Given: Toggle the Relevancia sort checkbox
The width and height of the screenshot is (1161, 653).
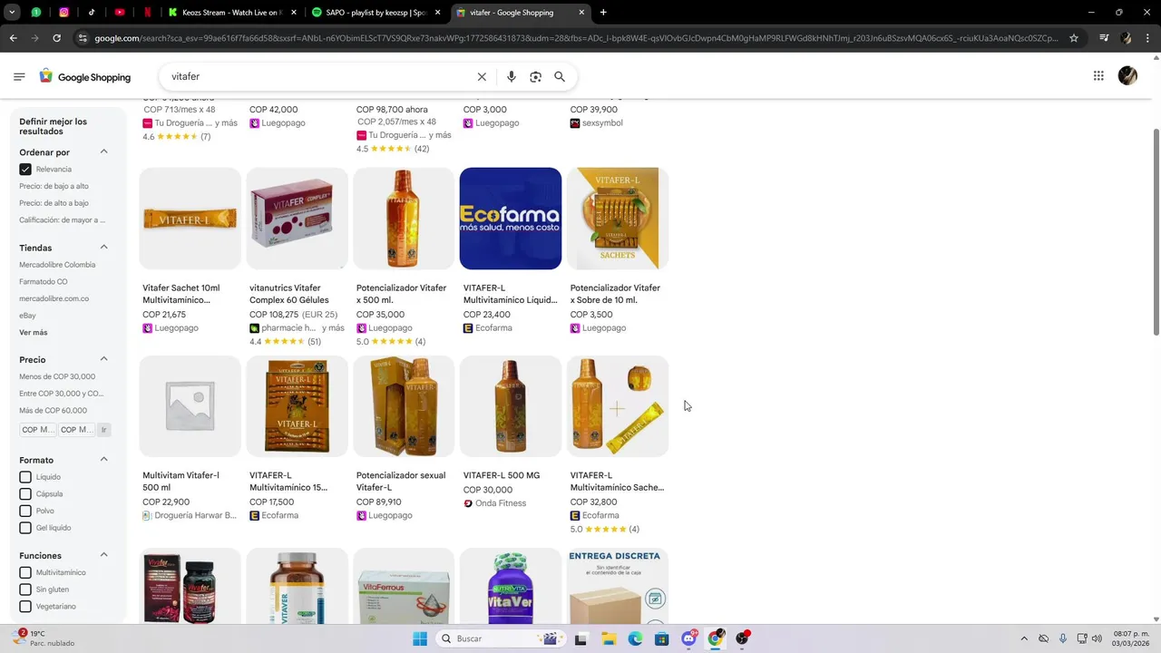Looking at the screenshot, I should click(25, 170).
